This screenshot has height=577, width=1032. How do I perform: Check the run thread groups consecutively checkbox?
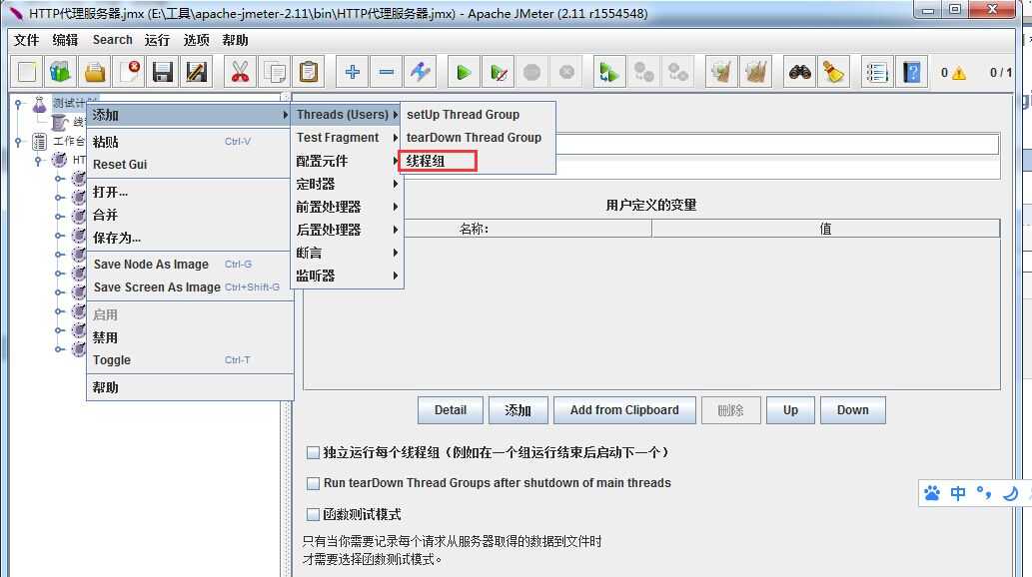[314, 452]
